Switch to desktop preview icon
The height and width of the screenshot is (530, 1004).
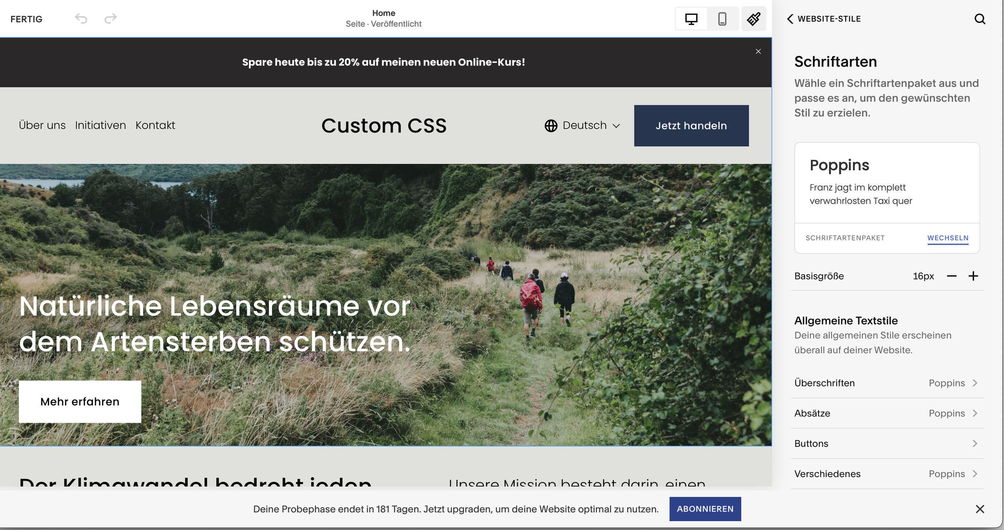point(691,19)
